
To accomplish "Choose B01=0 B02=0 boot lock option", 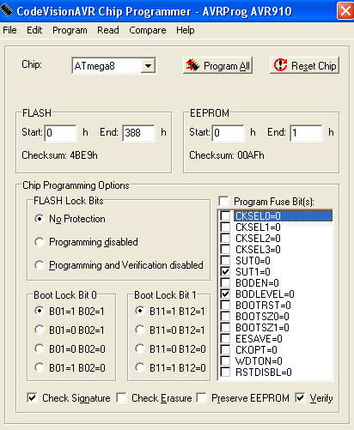I will pos(40,348).
